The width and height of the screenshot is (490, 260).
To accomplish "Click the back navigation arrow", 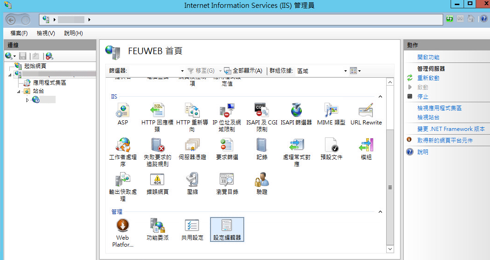I will click(11, 20).
